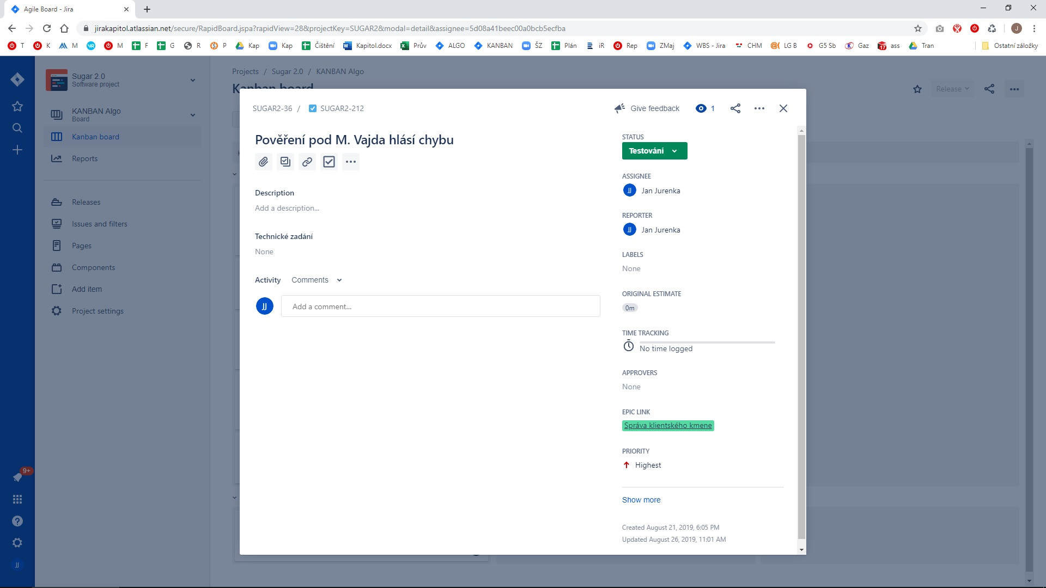Open Reports in sidebar
This screenshot has height=588, width=1046.
[x=123, y=158]
